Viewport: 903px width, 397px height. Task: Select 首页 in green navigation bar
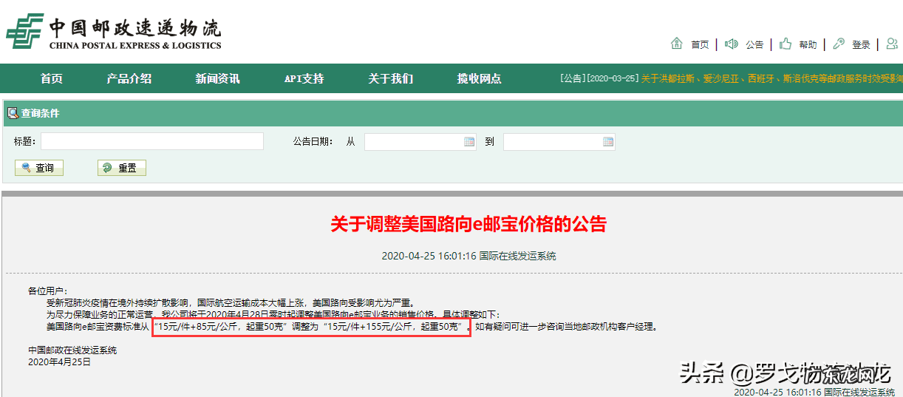(52, 78)
